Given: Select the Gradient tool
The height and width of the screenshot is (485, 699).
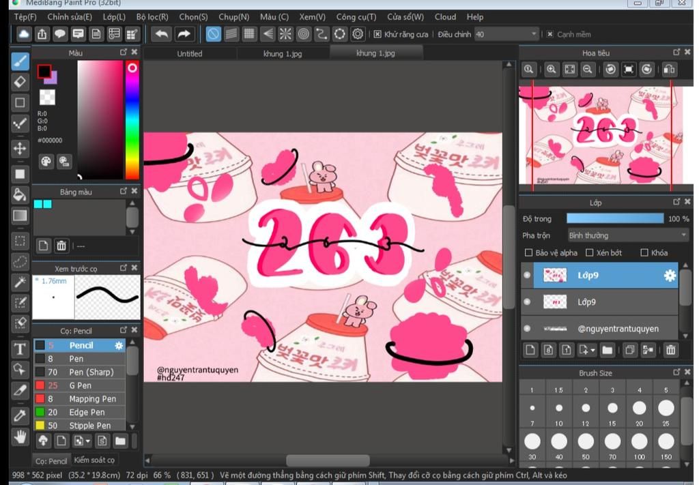Looking at the screenshot, I should point(20,216).
